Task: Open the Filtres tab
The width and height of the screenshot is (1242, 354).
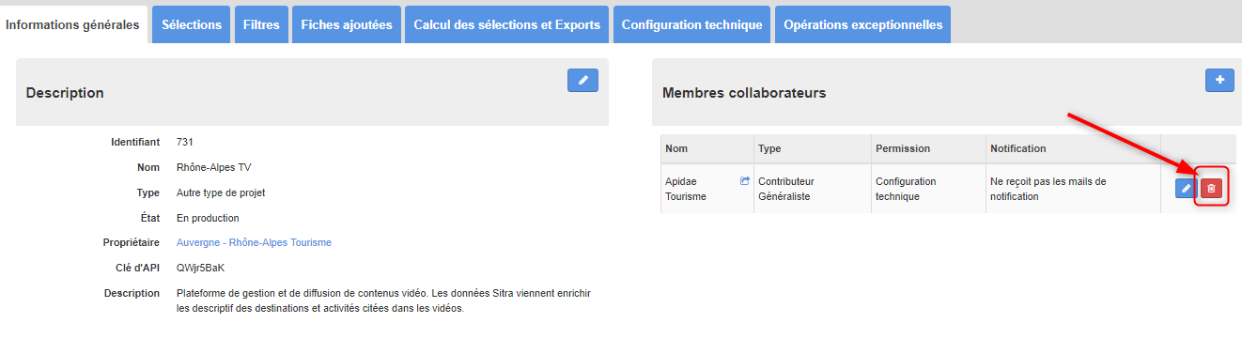Action: (261, 25)
